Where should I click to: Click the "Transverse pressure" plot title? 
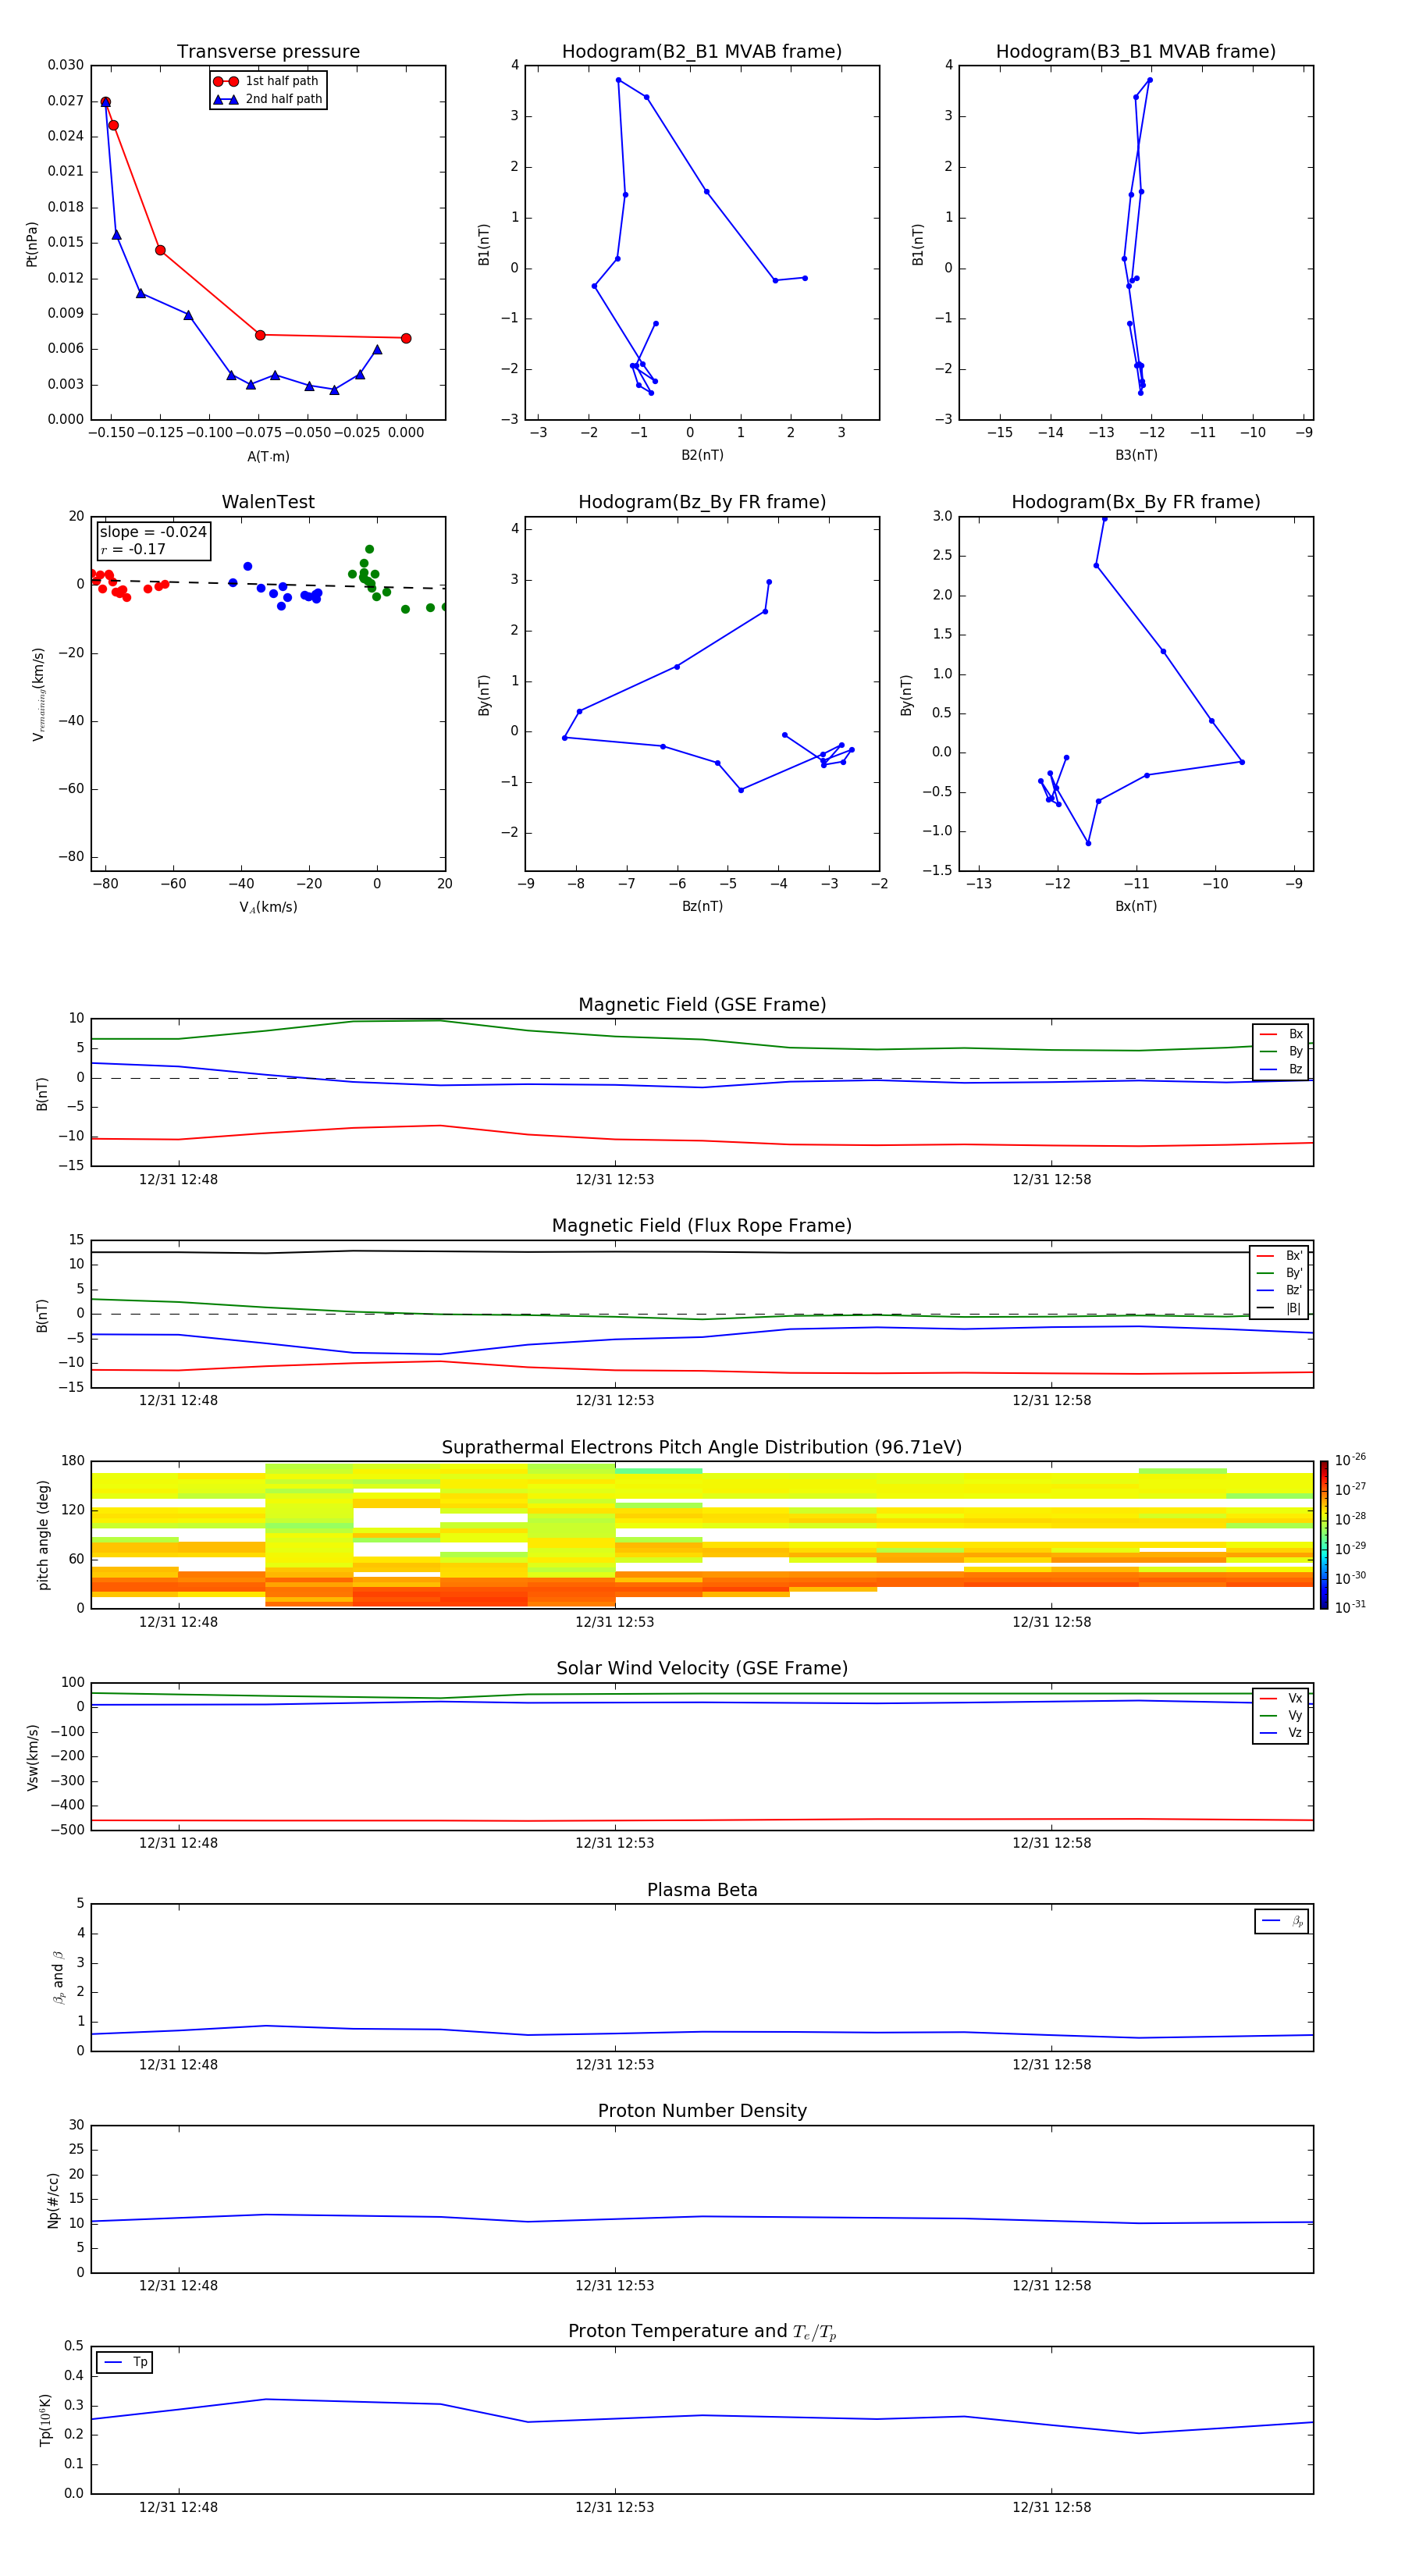point(268,52)
